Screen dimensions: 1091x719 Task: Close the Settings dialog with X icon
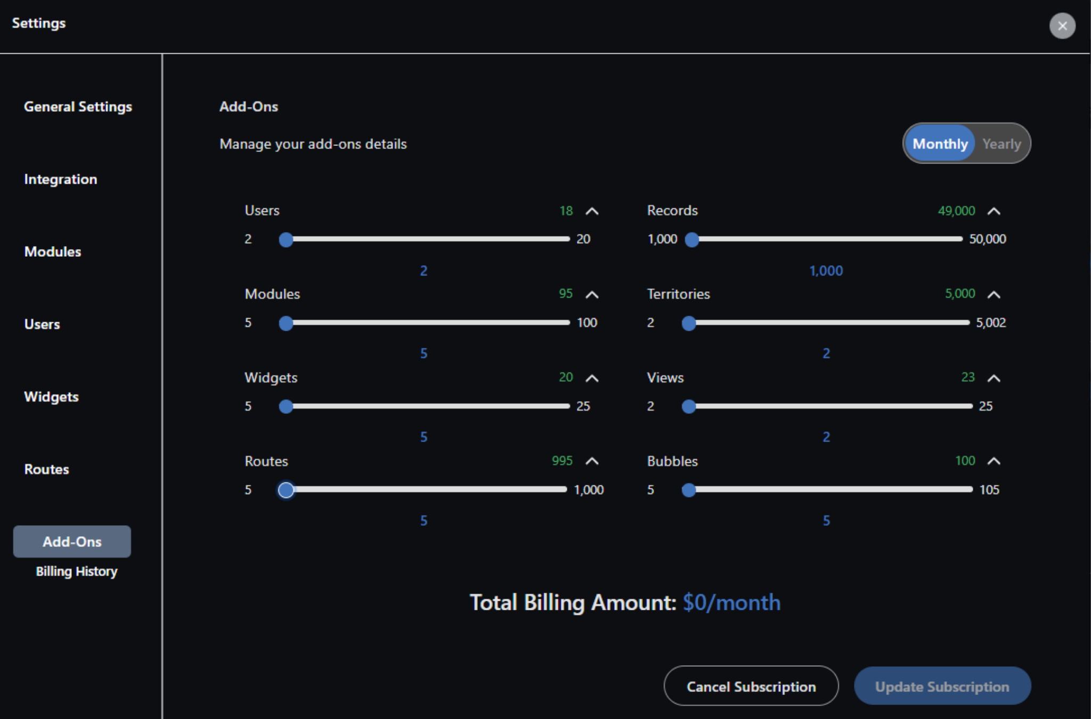coord(1062,26)
